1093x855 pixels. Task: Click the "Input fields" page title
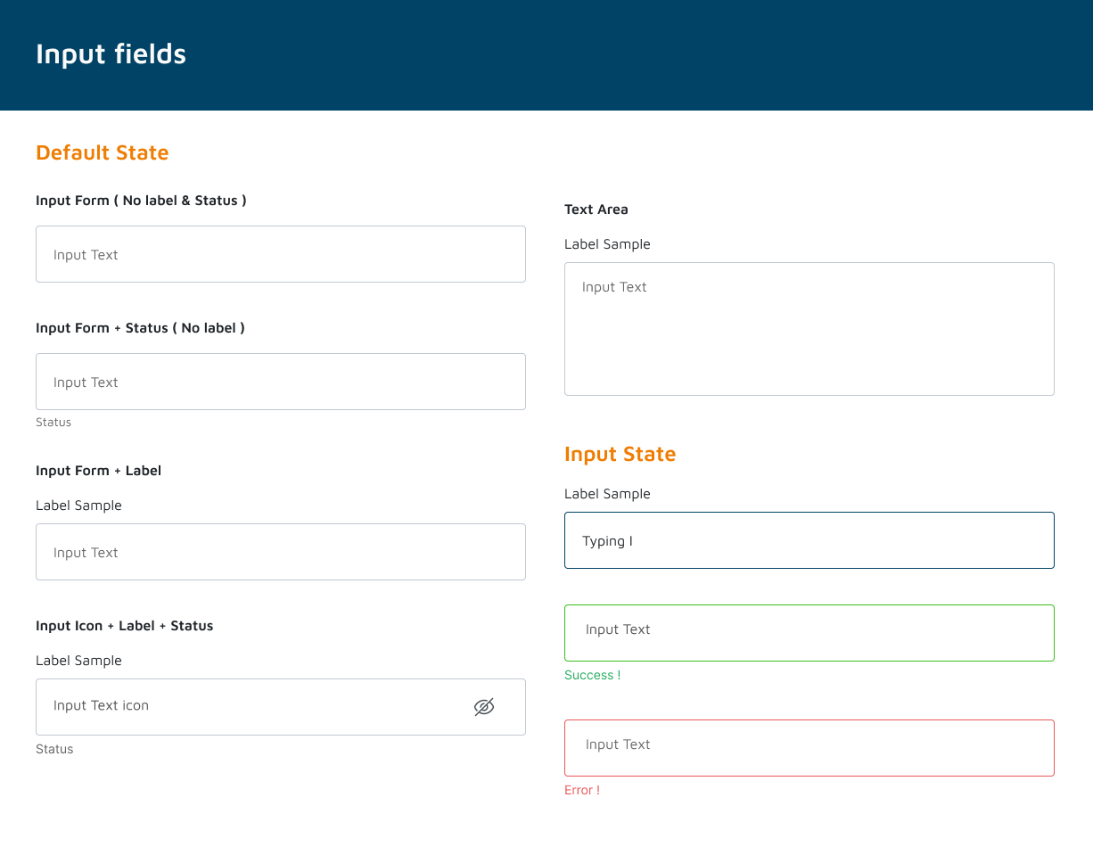point(111,54)
